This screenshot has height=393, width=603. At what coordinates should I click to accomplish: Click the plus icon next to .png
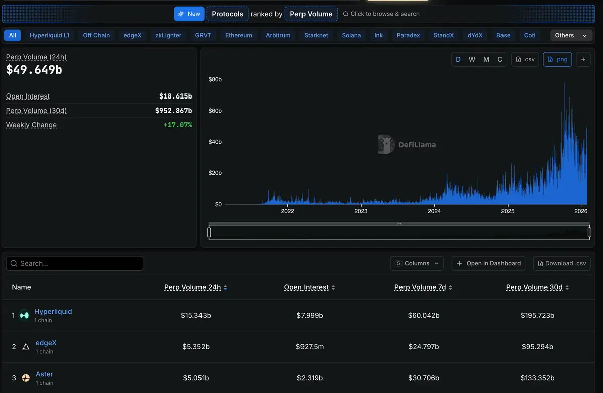tap(583, 59)
